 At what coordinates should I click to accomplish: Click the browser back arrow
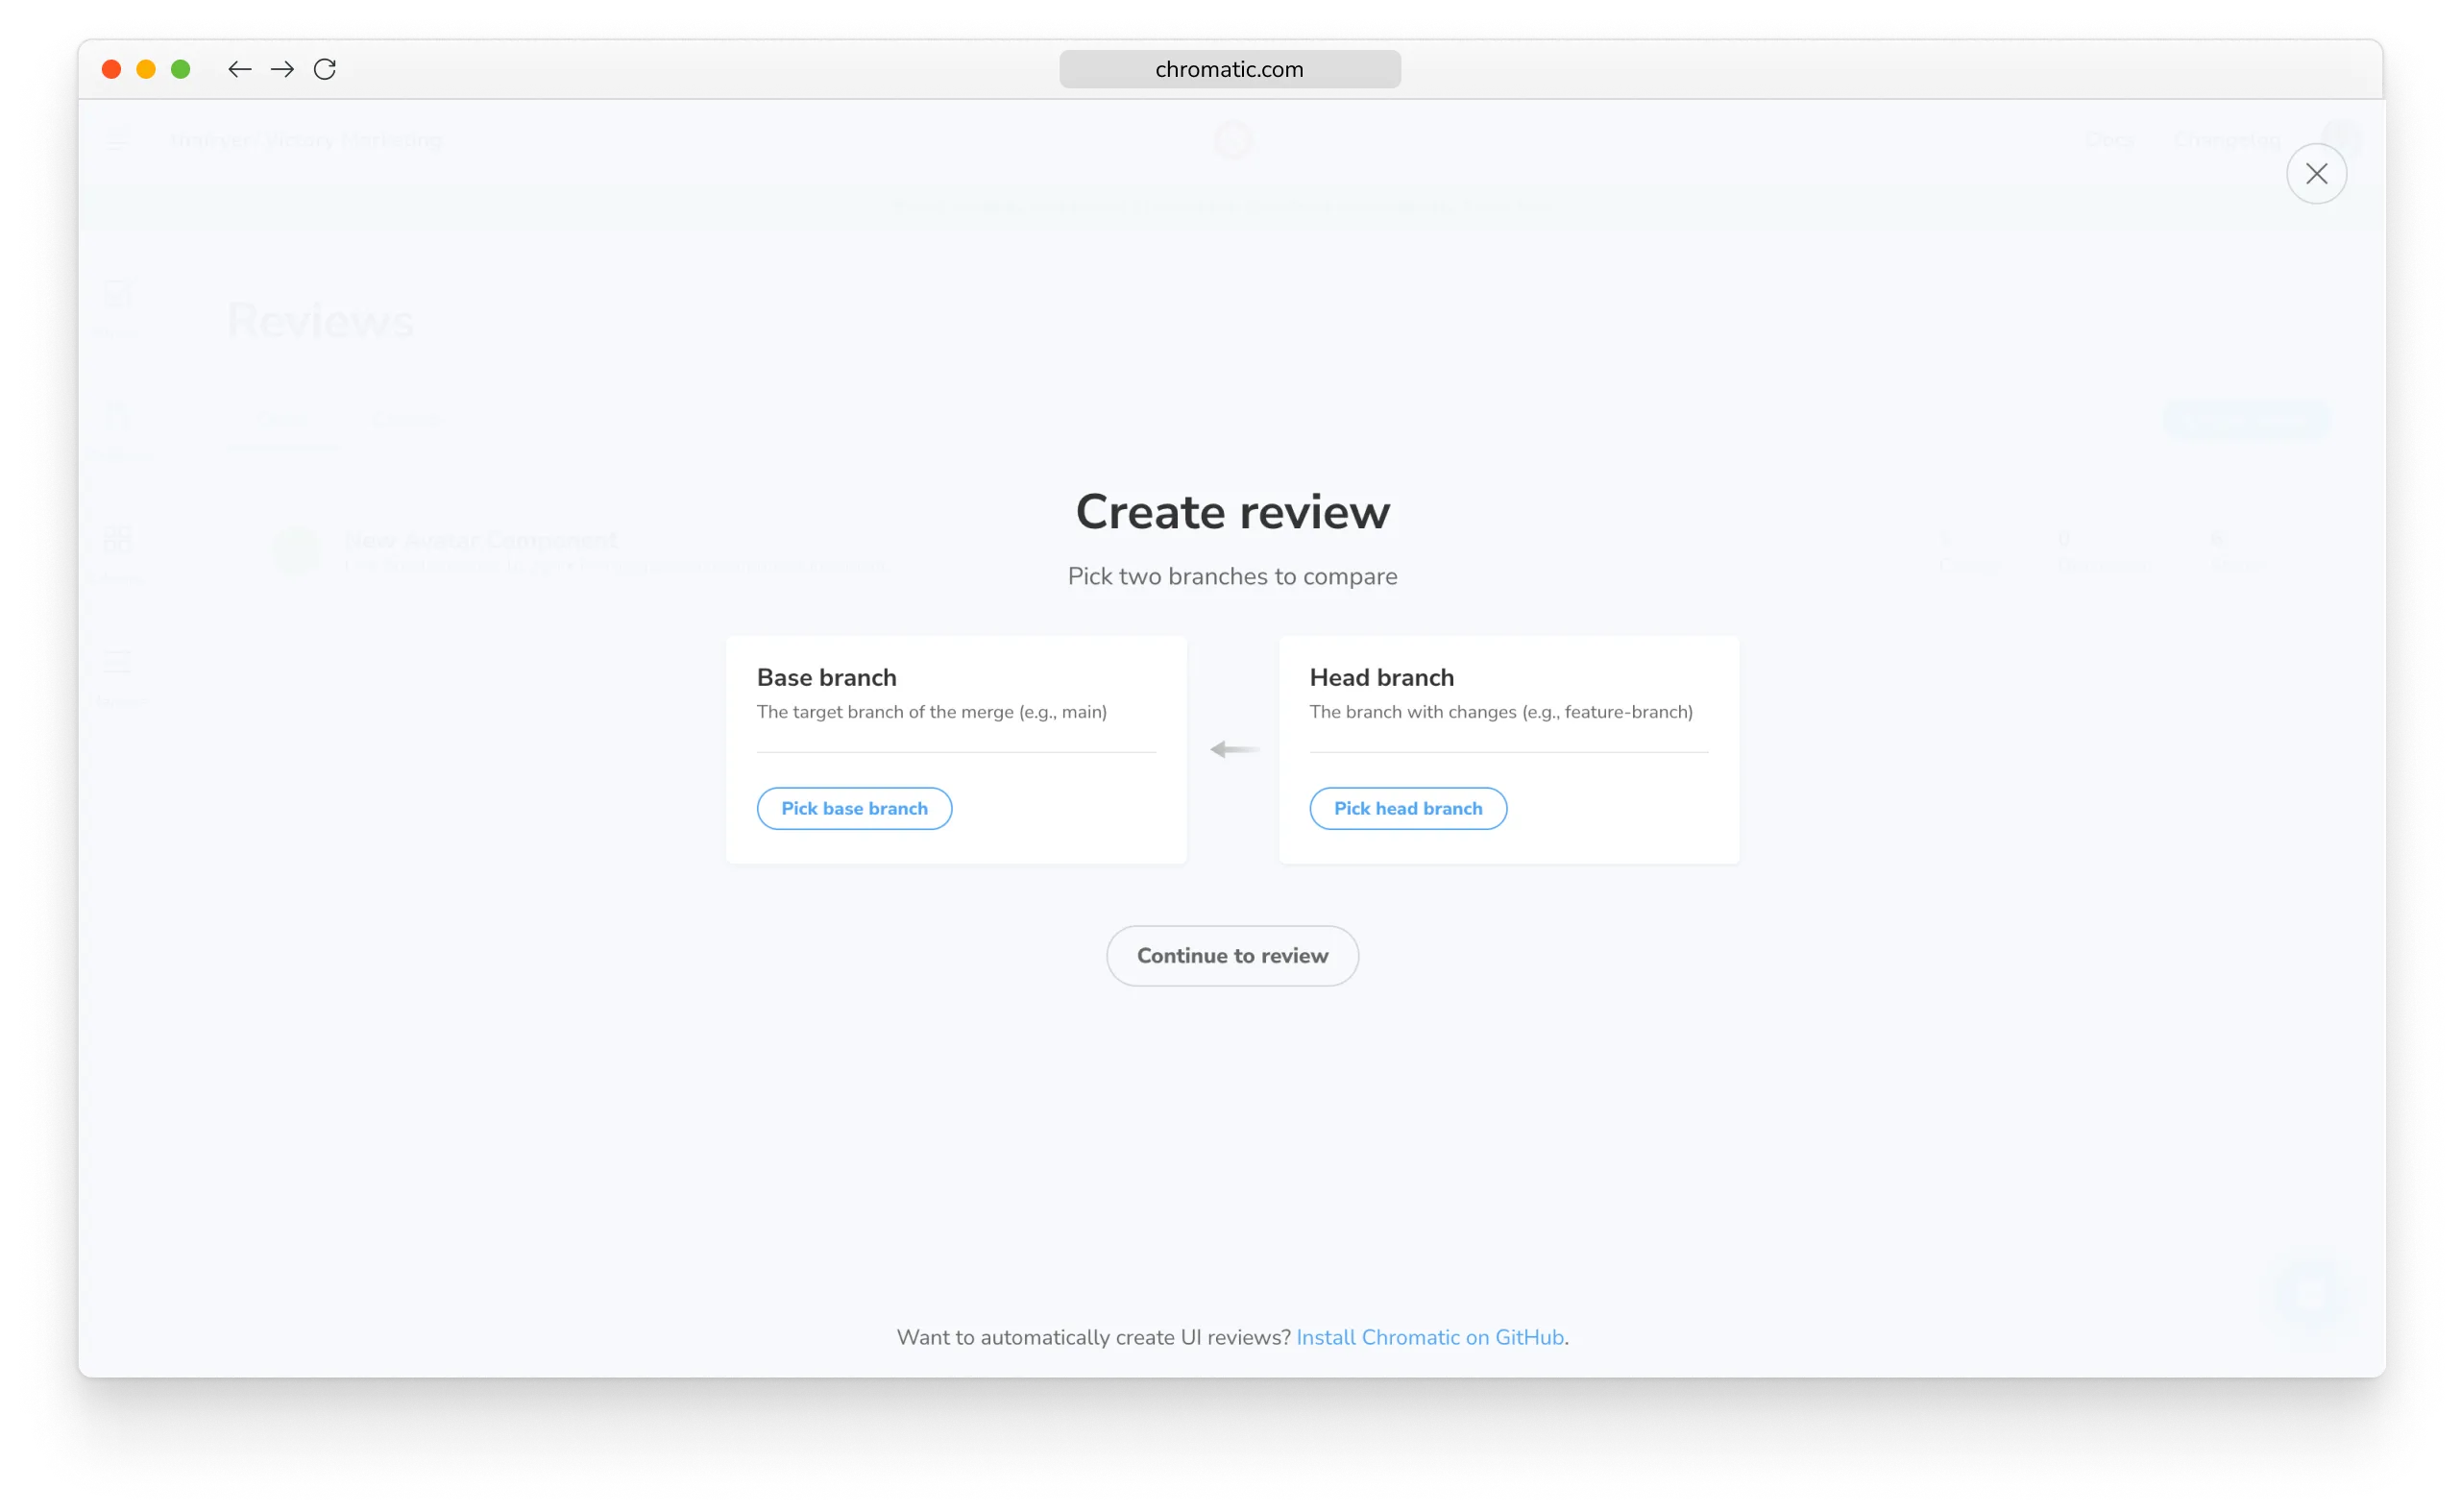click(x=240, y=69)
